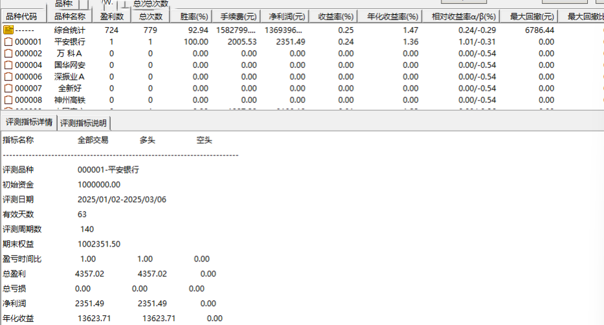The height and width of the screenshot is (325, 604).
Task: Sort by the 品种代码 column header
Action: click(x=21, y=16)
